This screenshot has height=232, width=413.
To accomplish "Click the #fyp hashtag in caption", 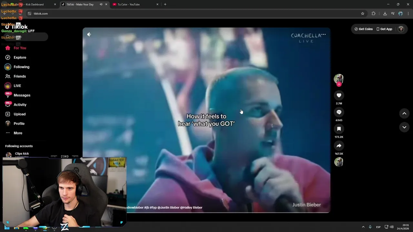I will (153, 208).
